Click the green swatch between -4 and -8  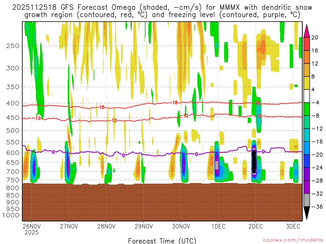[307, 109]
